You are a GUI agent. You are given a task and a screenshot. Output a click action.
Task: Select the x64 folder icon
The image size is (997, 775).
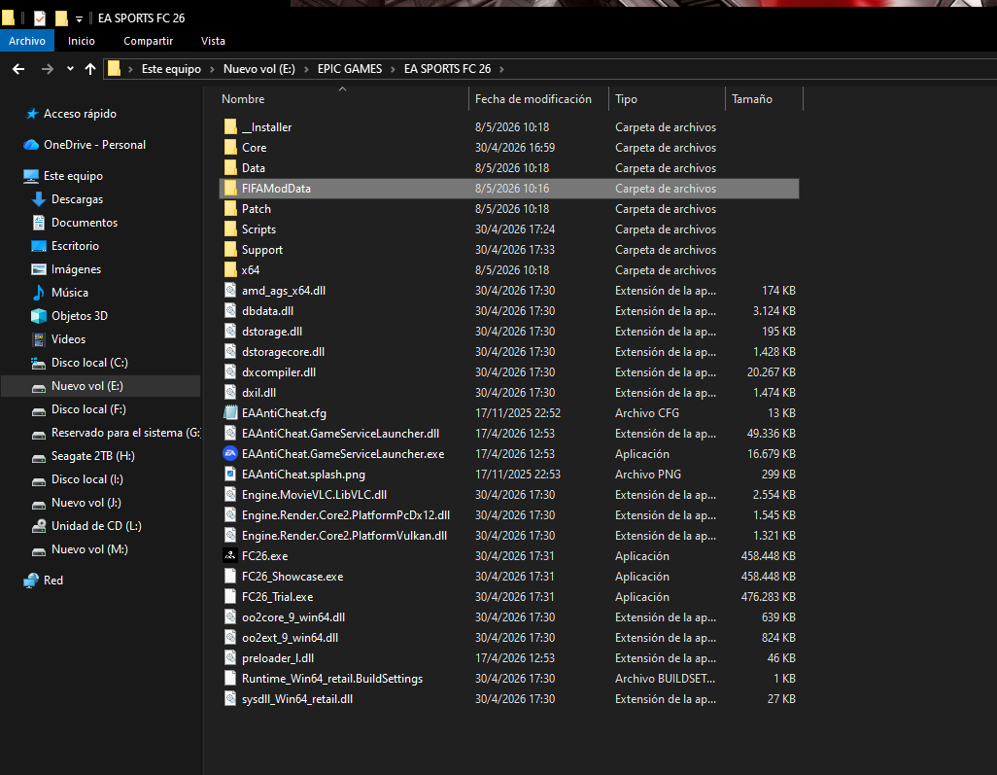231,269
